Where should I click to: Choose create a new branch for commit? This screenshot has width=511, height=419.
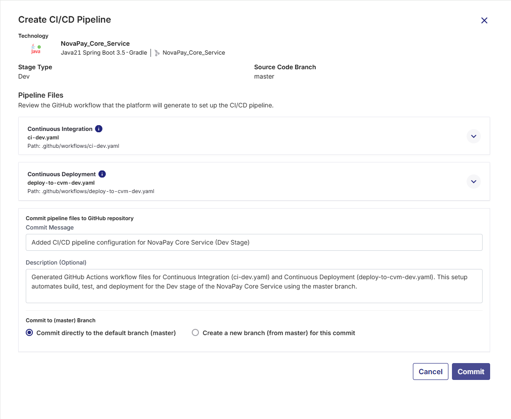[x=195, y=333]
